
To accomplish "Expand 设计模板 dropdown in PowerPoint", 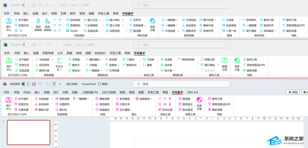I will [131, 110].
